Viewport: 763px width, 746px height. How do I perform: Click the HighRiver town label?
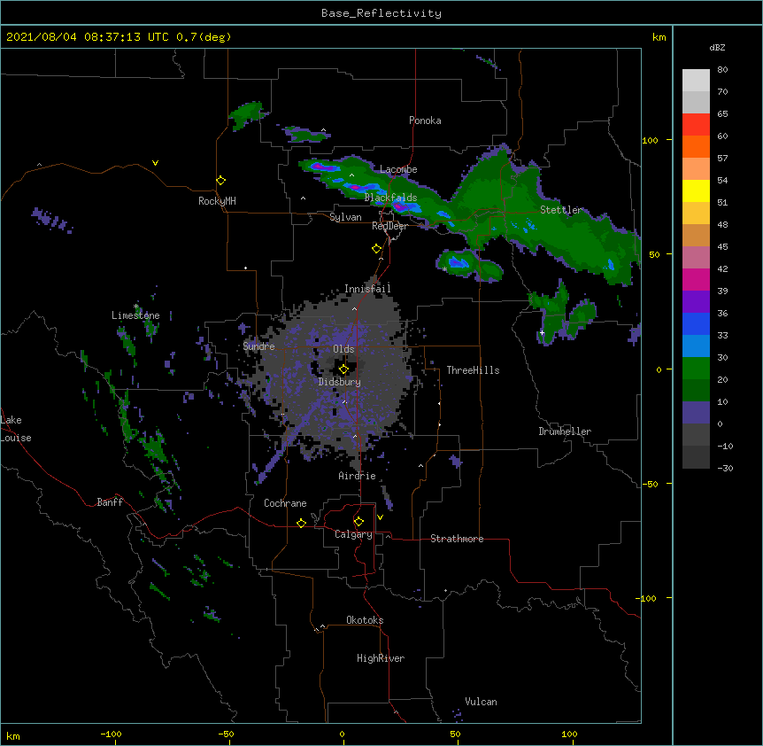pos(381,658)
